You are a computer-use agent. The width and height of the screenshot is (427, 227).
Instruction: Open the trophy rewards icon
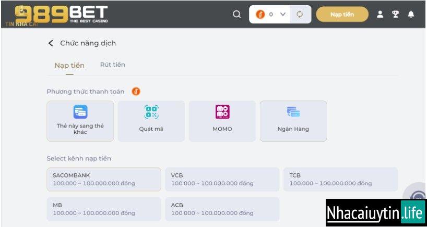click(x=395, y=15)
